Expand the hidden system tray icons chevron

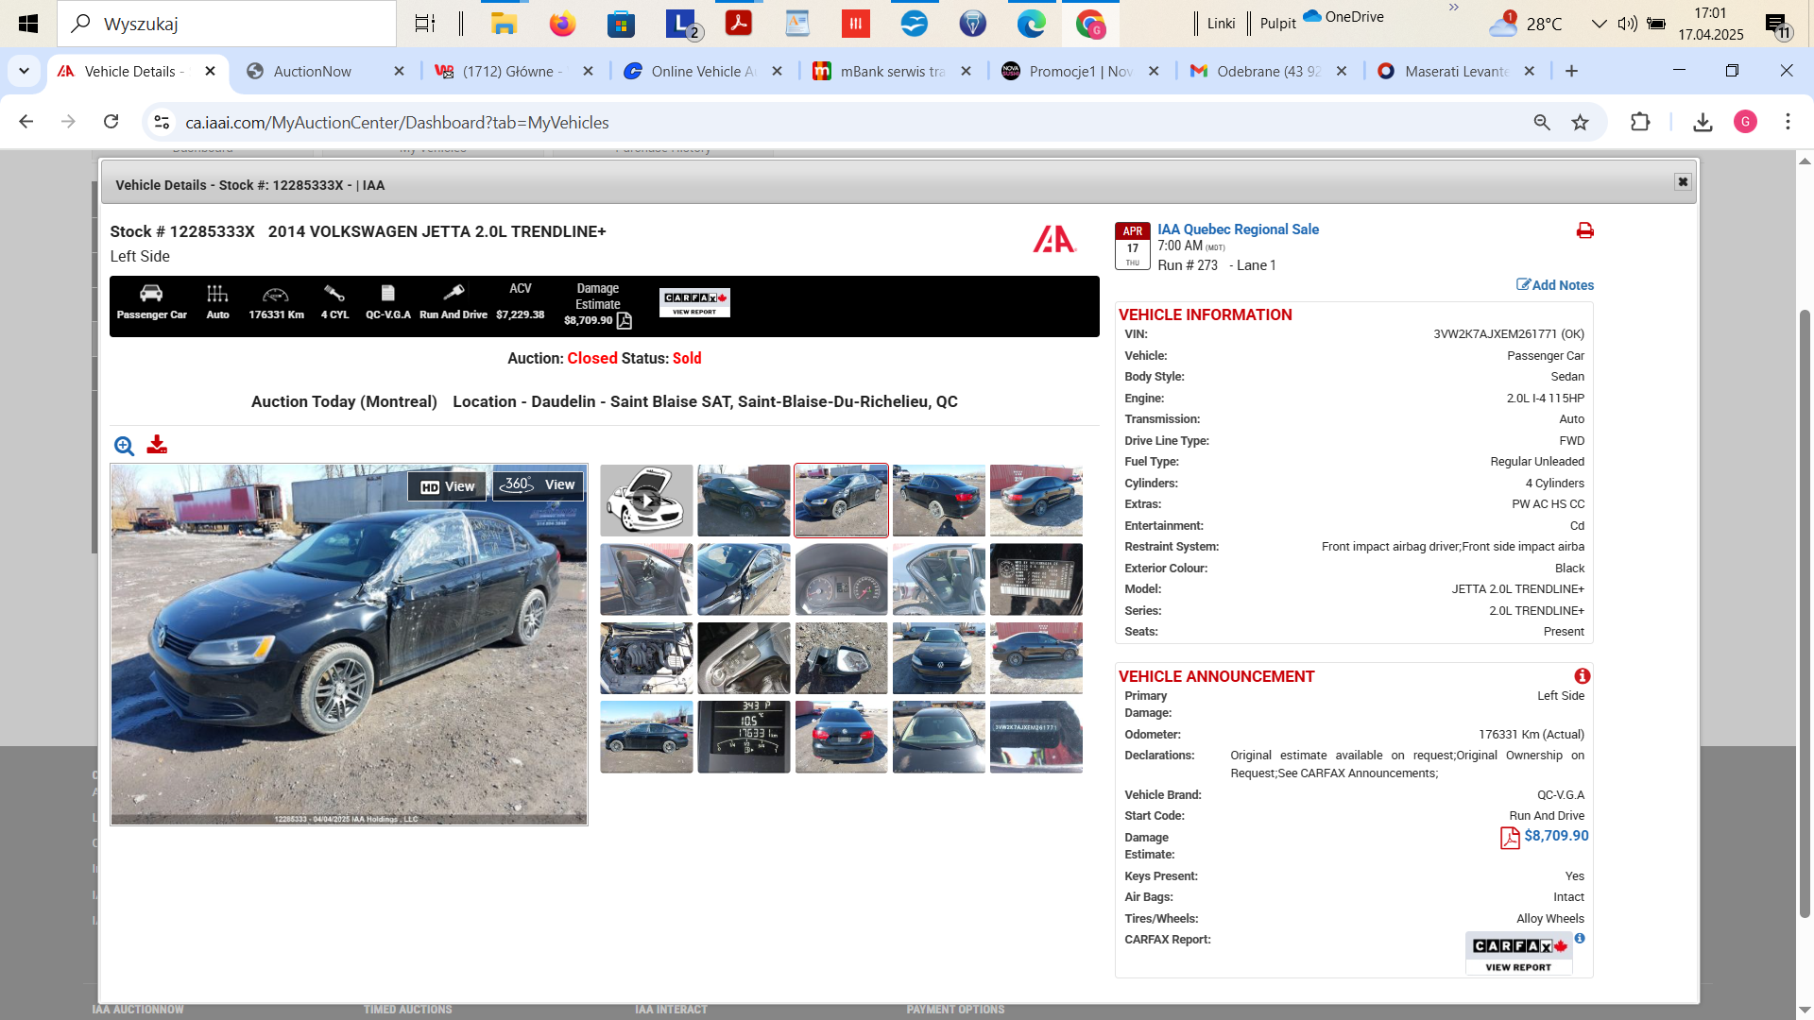[x=1599, y=24]
